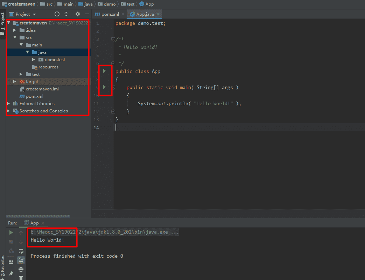Expand the target folder arrow
Viewport: 365px width, 280px height.
pos(15,81)
